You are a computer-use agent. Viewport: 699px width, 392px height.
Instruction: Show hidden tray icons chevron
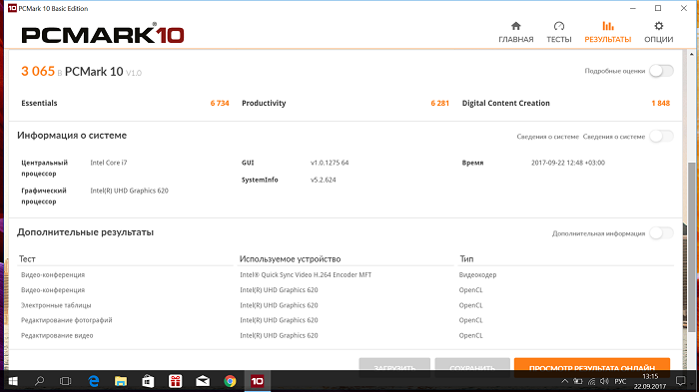coord(564,381)
